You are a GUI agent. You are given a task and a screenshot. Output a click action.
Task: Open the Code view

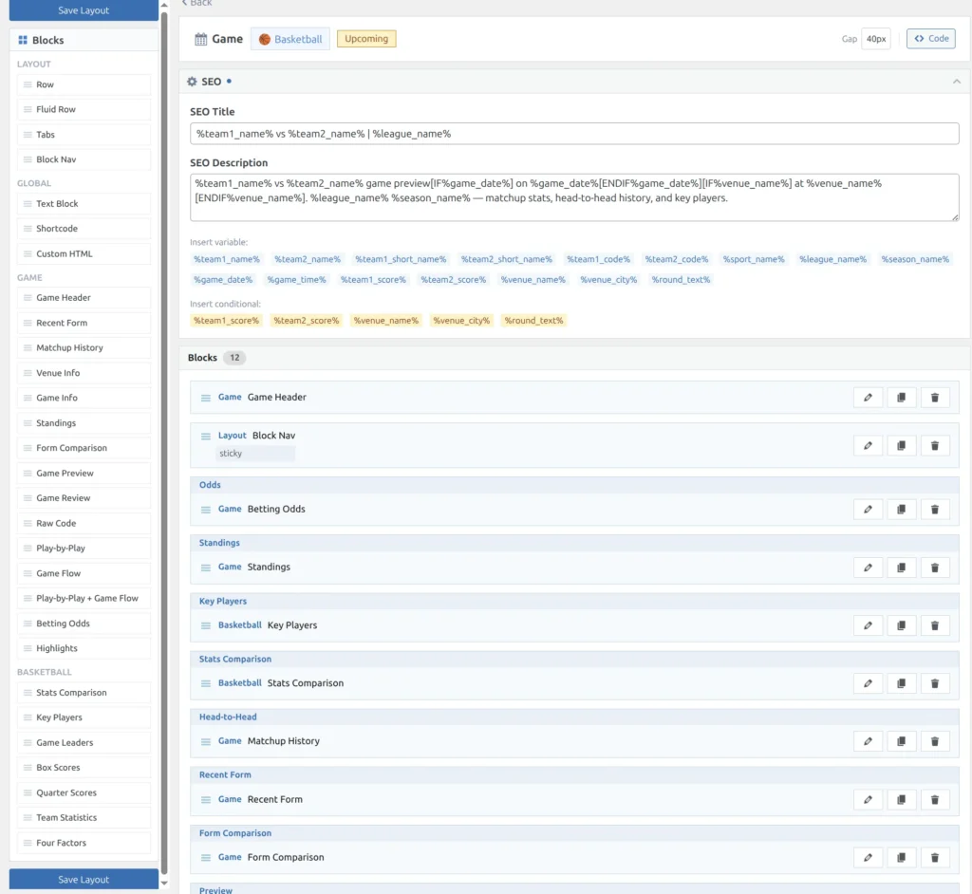[x=930, y=39]
